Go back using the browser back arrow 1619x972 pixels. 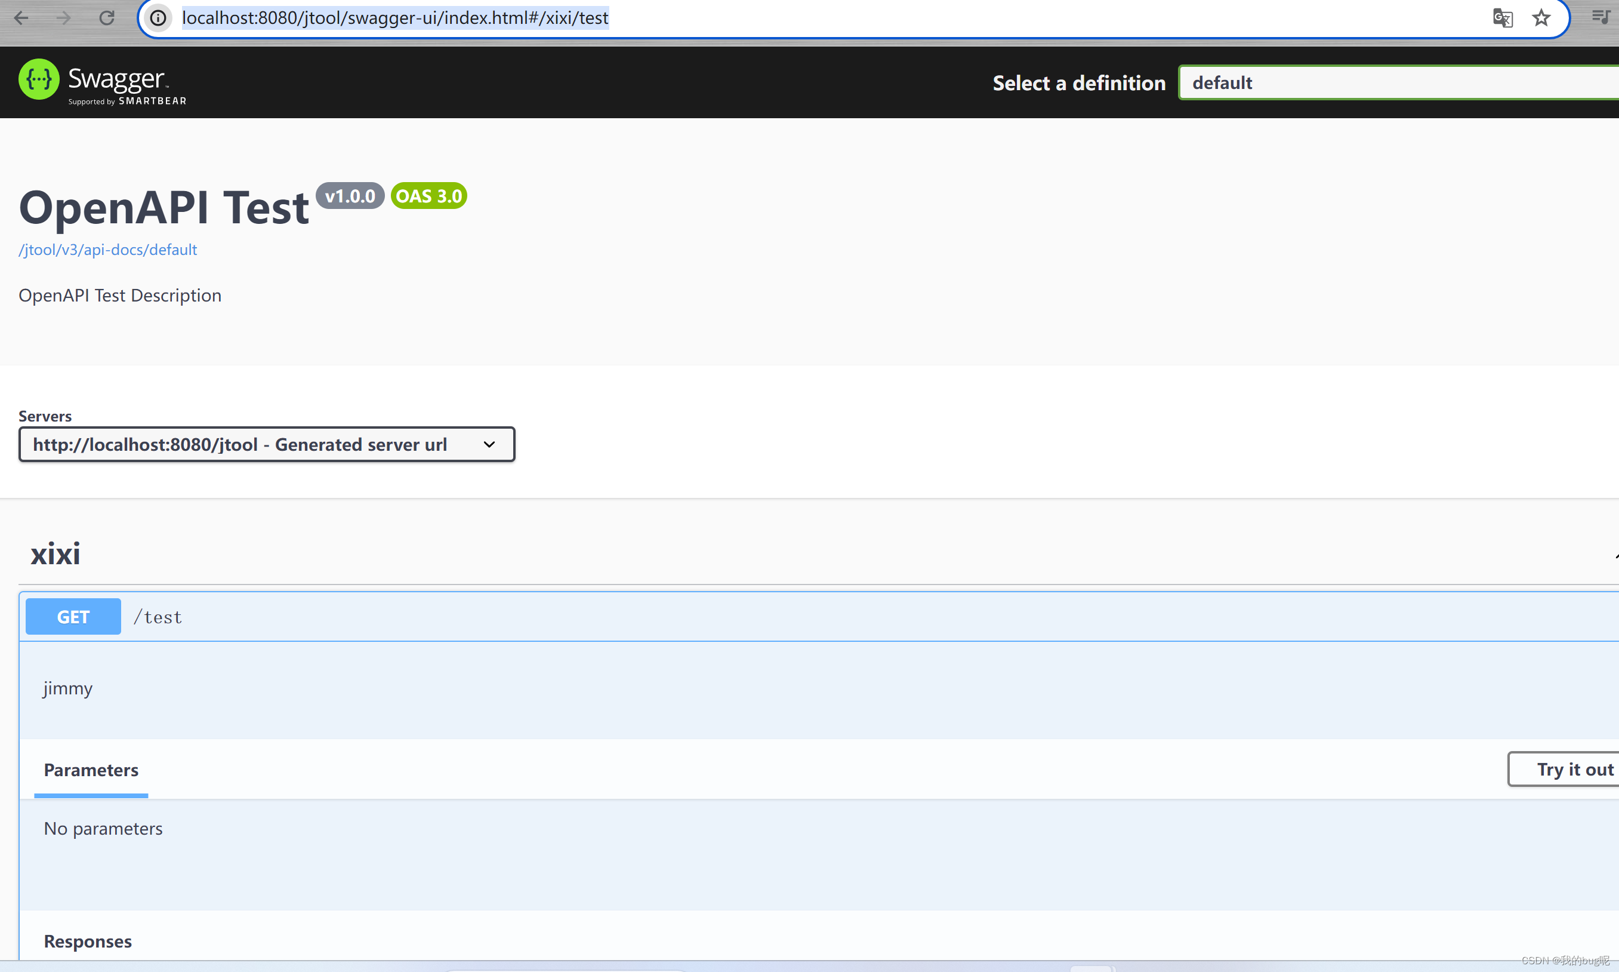(x=21, y=18)
